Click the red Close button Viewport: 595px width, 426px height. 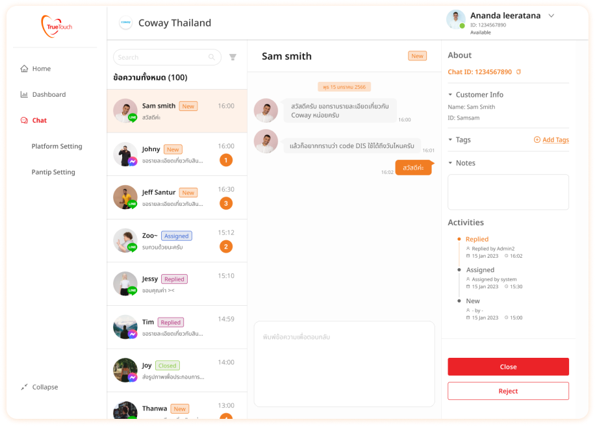coord(508,367)
